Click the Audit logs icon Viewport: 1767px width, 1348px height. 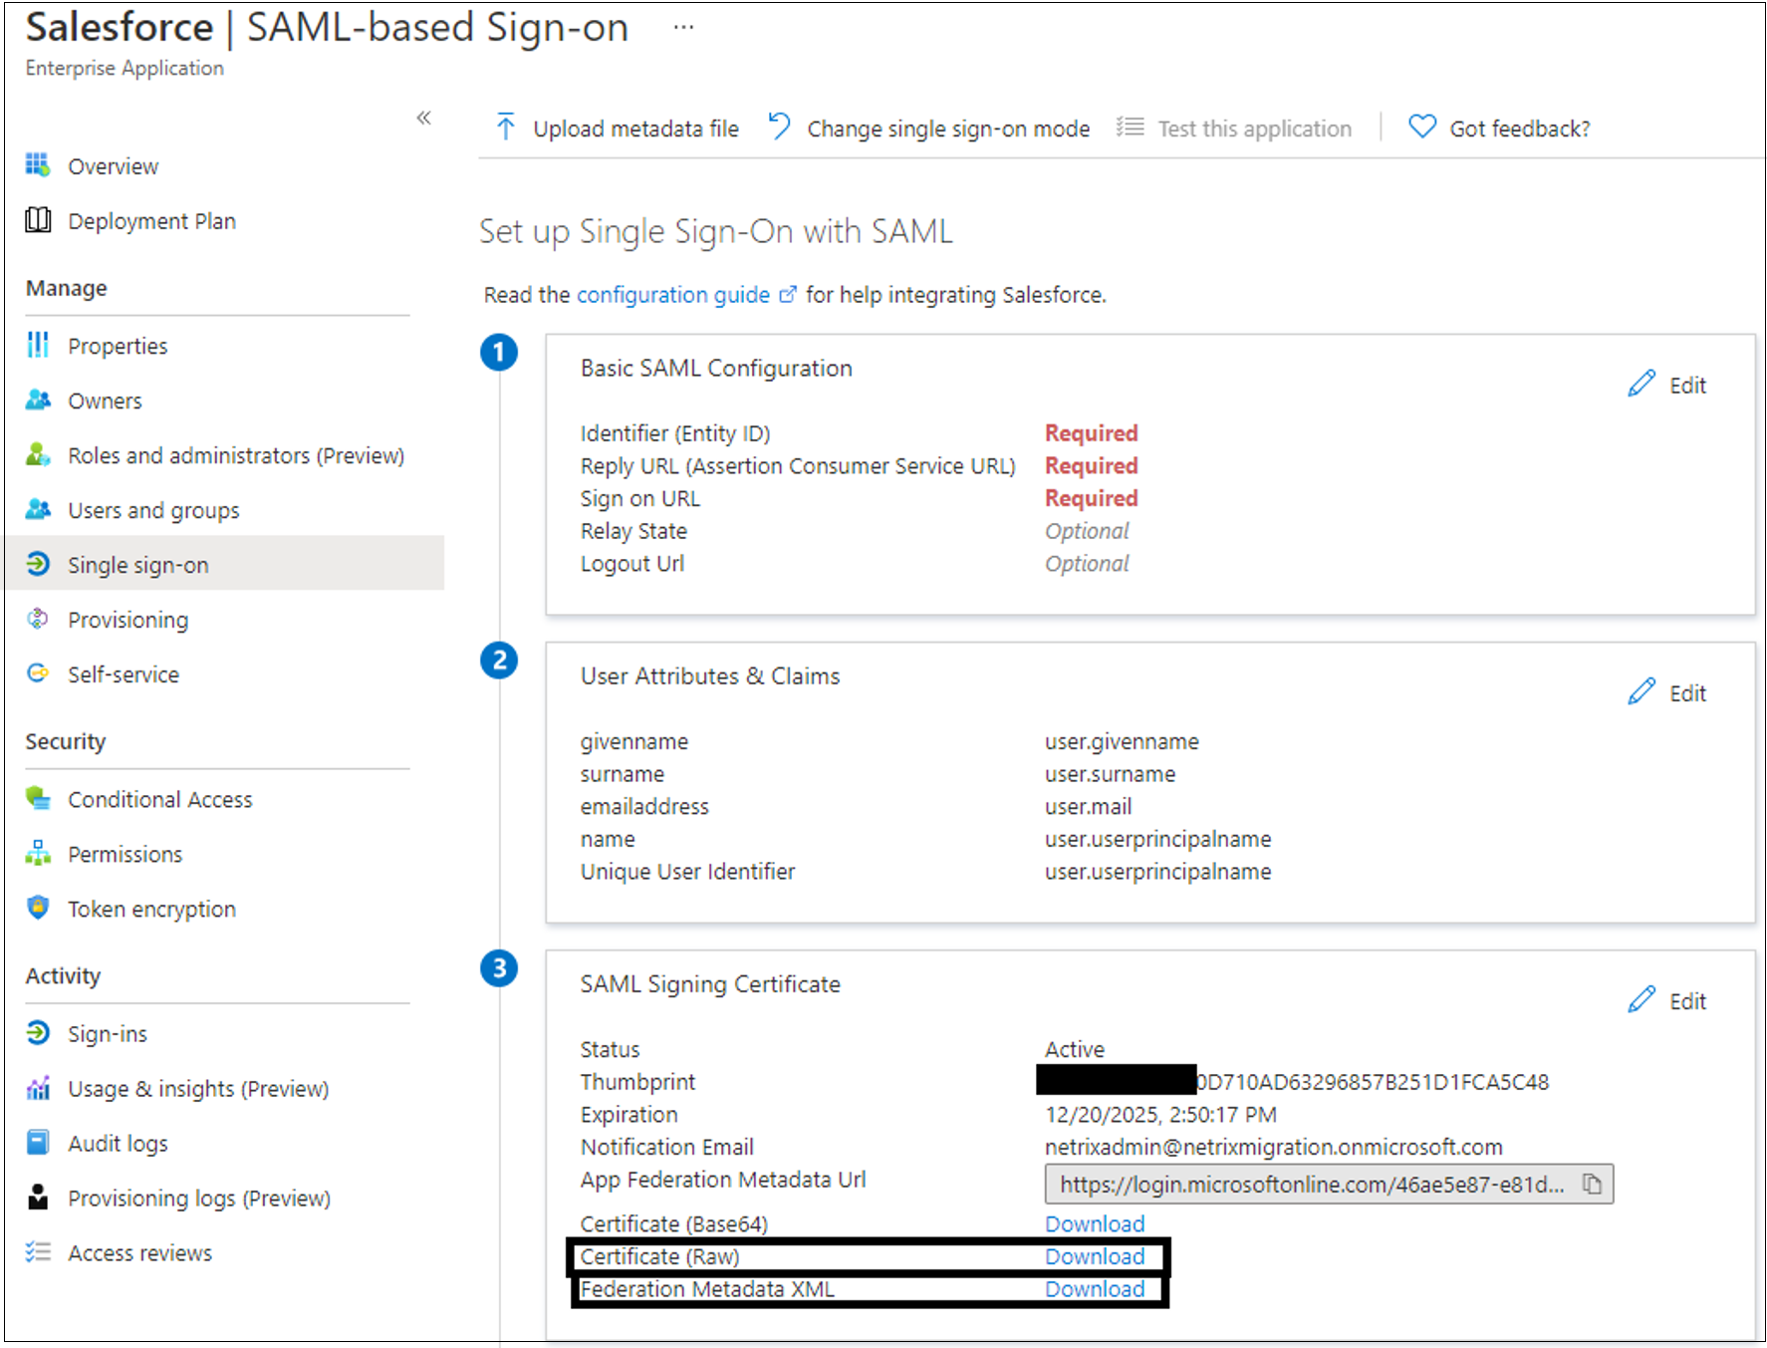38,1142
